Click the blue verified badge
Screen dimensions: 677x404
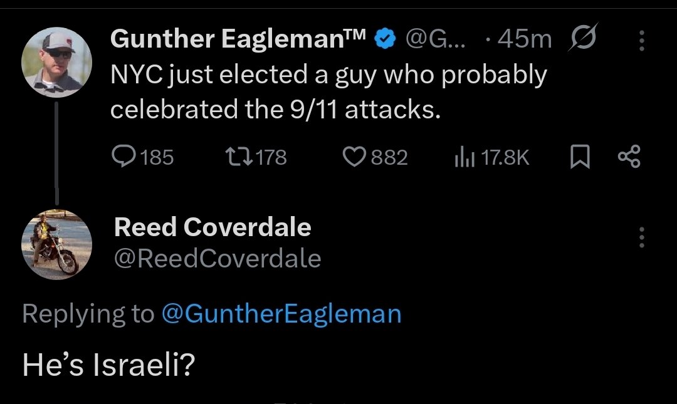pyautogui.click(x=384, y=39)
